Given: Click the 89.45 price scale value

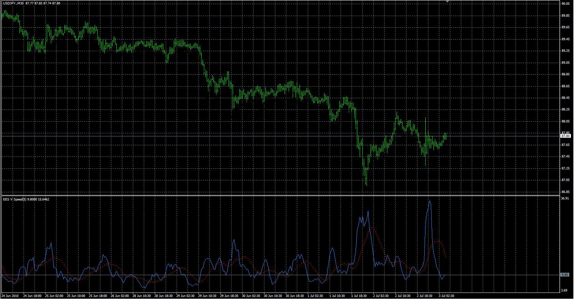Looking at the screenshot, I should 565,39.
